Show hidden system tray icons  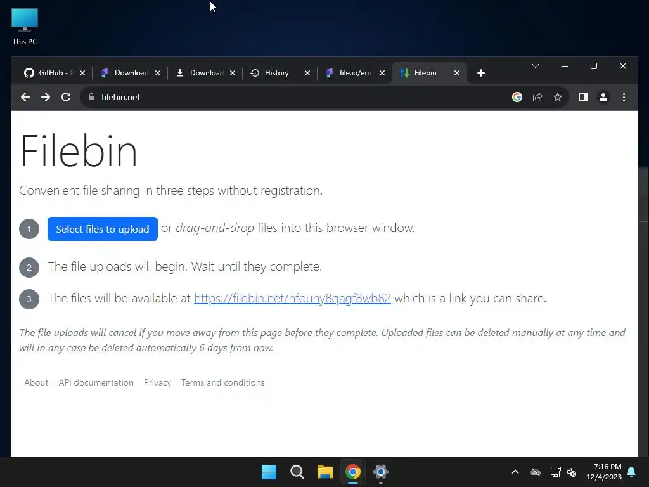click(515, 472)
